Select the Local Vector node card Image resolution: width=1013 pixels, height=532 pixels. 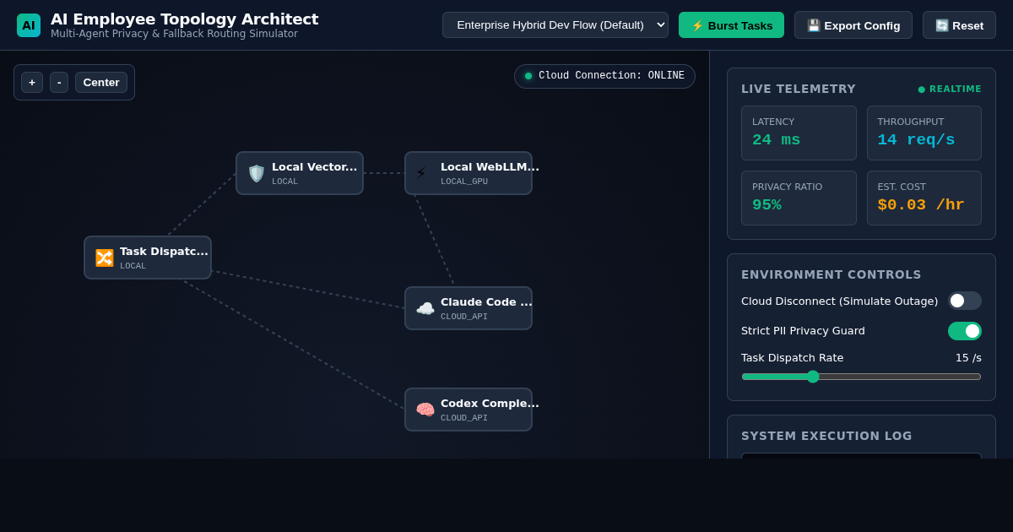(300, 173)
